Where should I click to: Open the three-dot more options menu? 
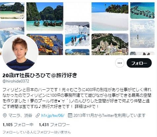[x=120, y=63]
